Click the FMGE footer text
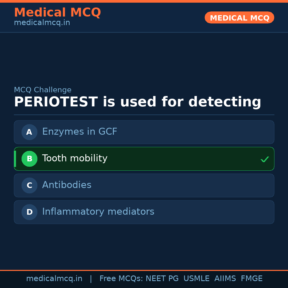The width and height of the screenshot is (288, 288). pyautogui.click(x=251, y=279)
